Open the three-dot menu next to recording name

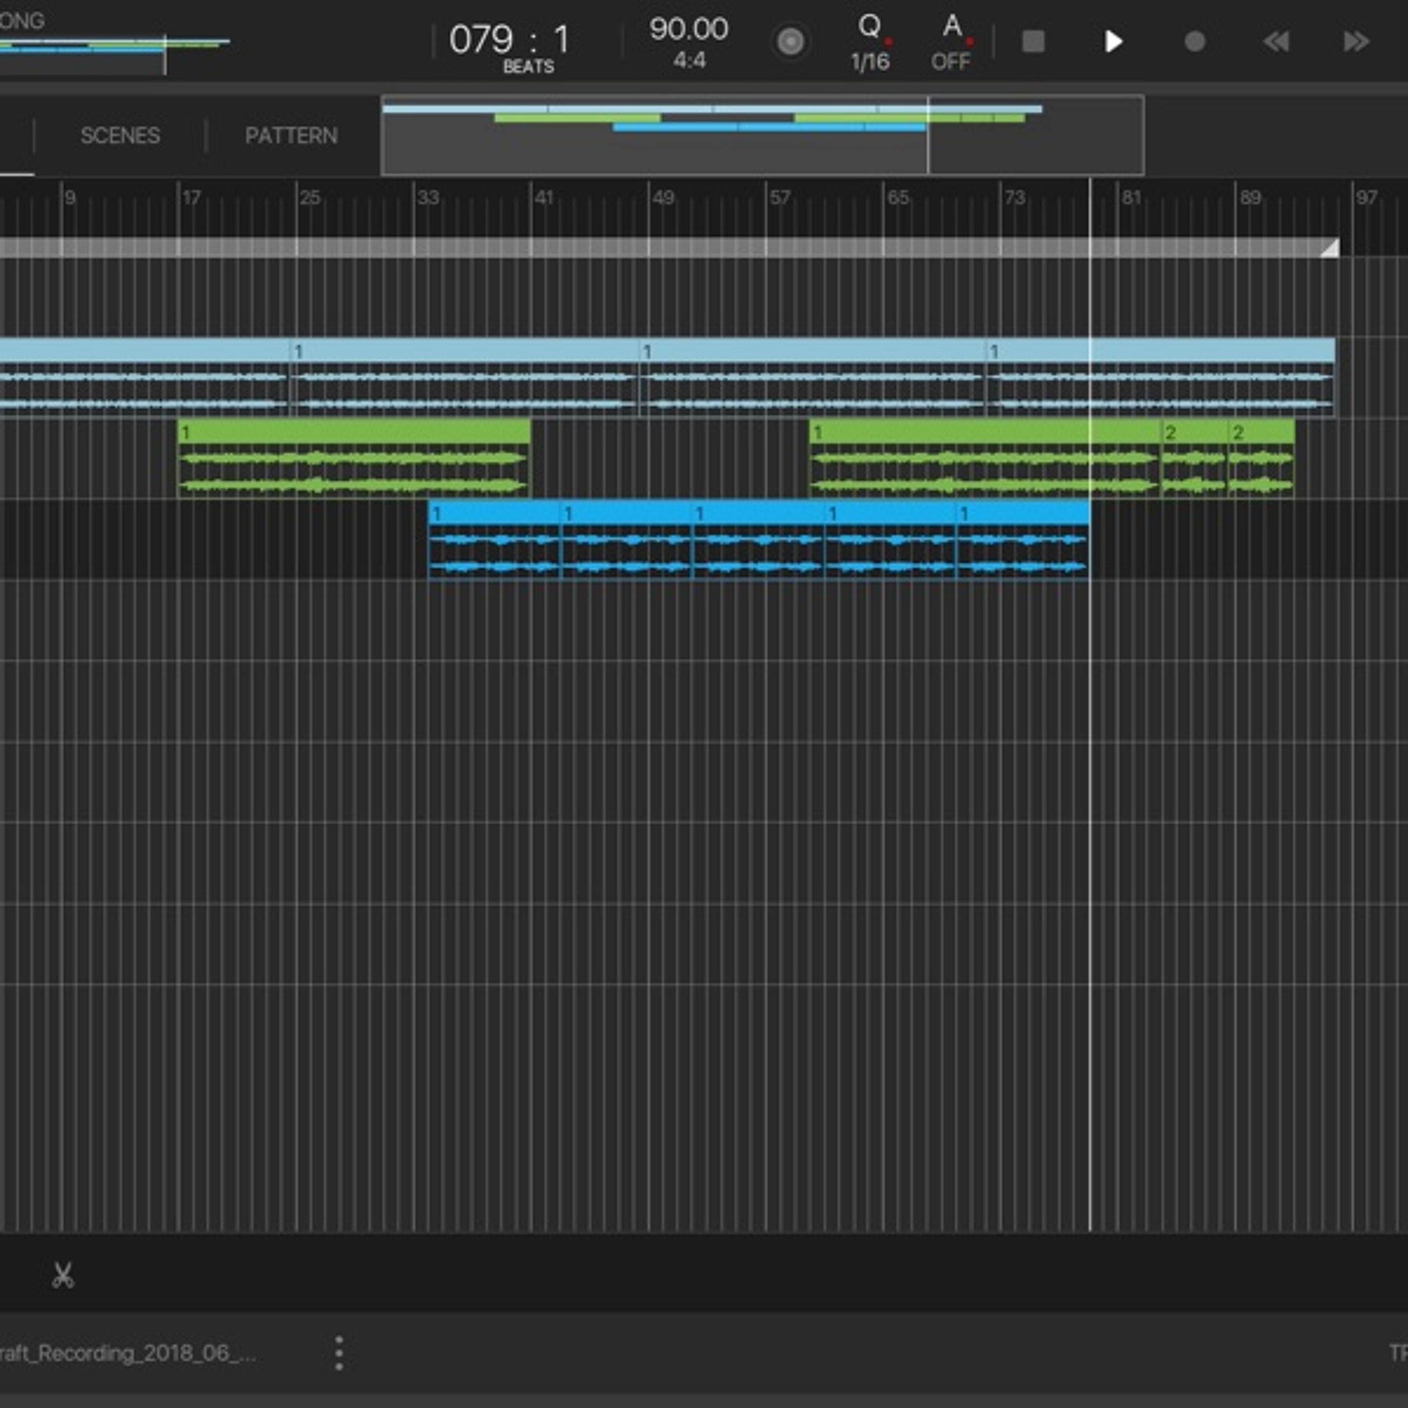click(x=339, y=1354)
